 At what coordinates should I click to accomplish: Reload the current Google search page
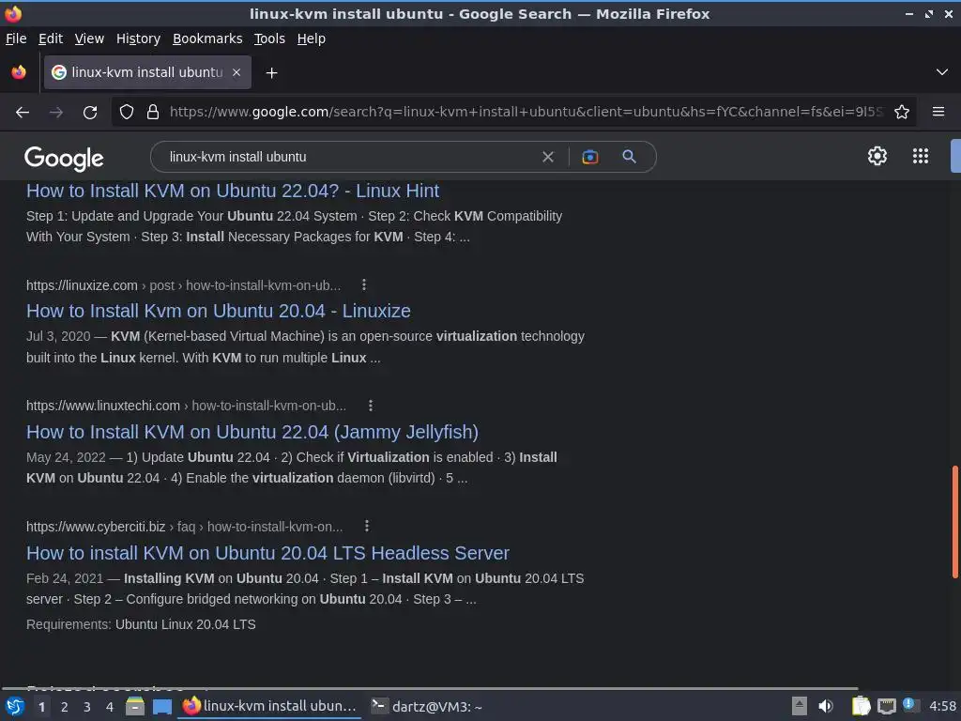tap(90, 113)
